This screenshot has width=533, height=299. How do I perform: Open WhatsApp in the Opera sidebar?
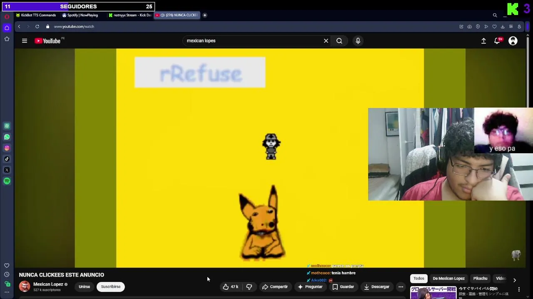pyautogui.click(x=7, y=137)
